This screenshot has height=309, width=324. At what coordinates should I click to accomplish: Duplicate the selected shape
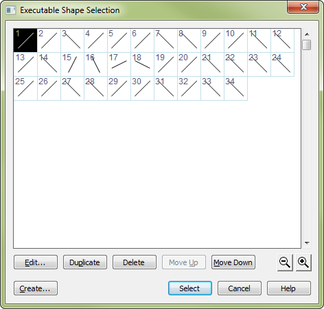(85, 262)
